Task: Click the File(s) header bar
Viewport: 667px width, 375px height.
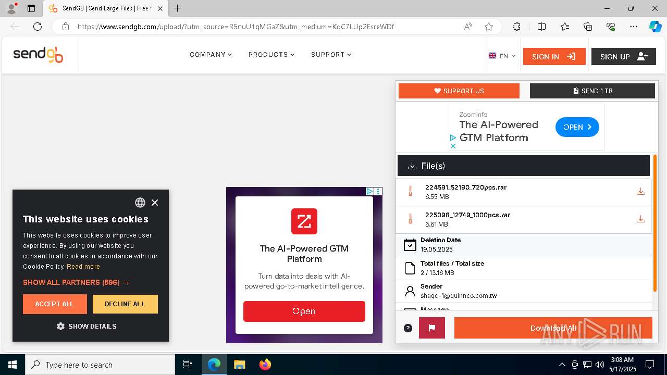Action: click(523, 166)
